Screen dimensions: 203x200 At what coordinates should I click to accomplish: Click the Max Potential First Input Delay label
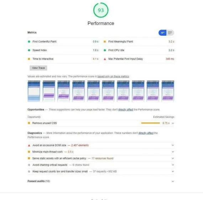[x=126, y=59]
